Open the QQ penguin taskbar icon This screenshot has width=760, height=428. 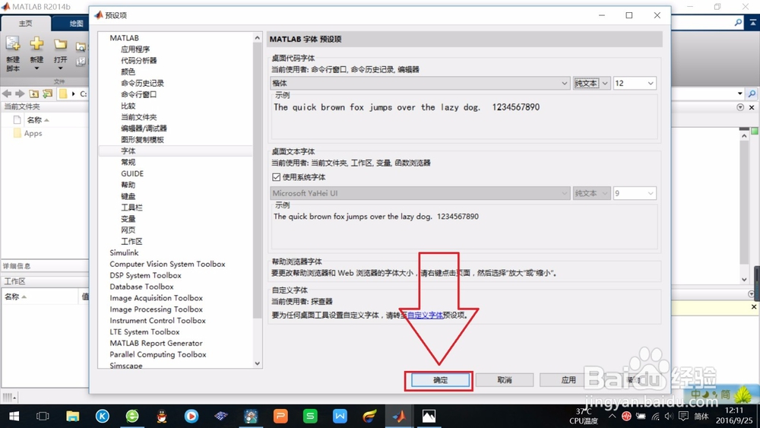tap(162, 417)
